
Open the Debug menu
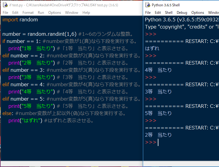tap(182, 13)
